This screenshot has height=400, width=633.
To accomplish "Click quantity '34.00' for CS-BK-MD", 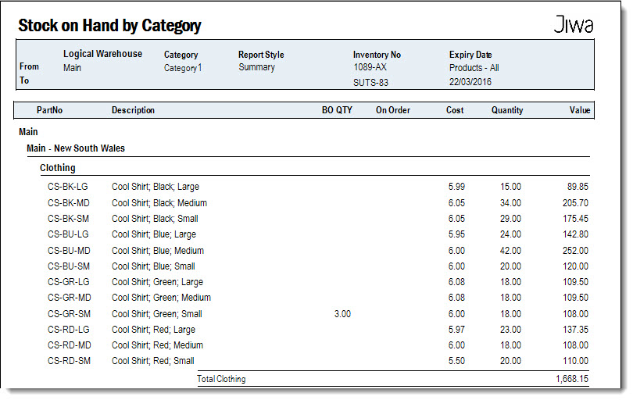I will (x=510, y=202).
